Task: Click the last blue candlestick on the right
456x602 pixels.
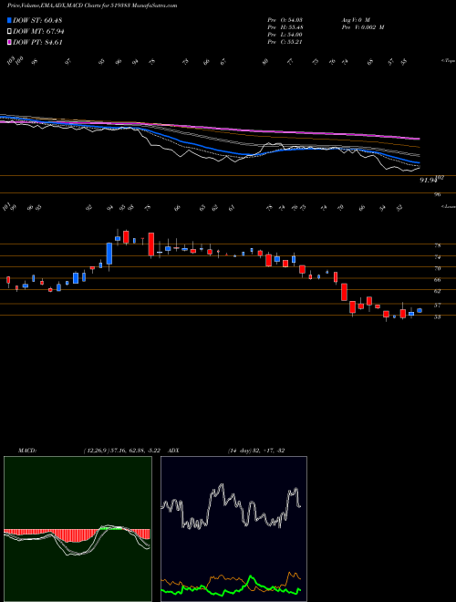Action: (420, 311)
